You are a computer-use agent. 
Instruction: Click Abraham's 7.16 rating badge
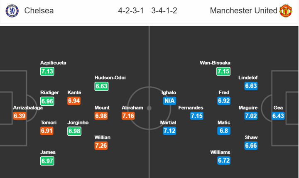pyautogui.click(x=129, y=116)
